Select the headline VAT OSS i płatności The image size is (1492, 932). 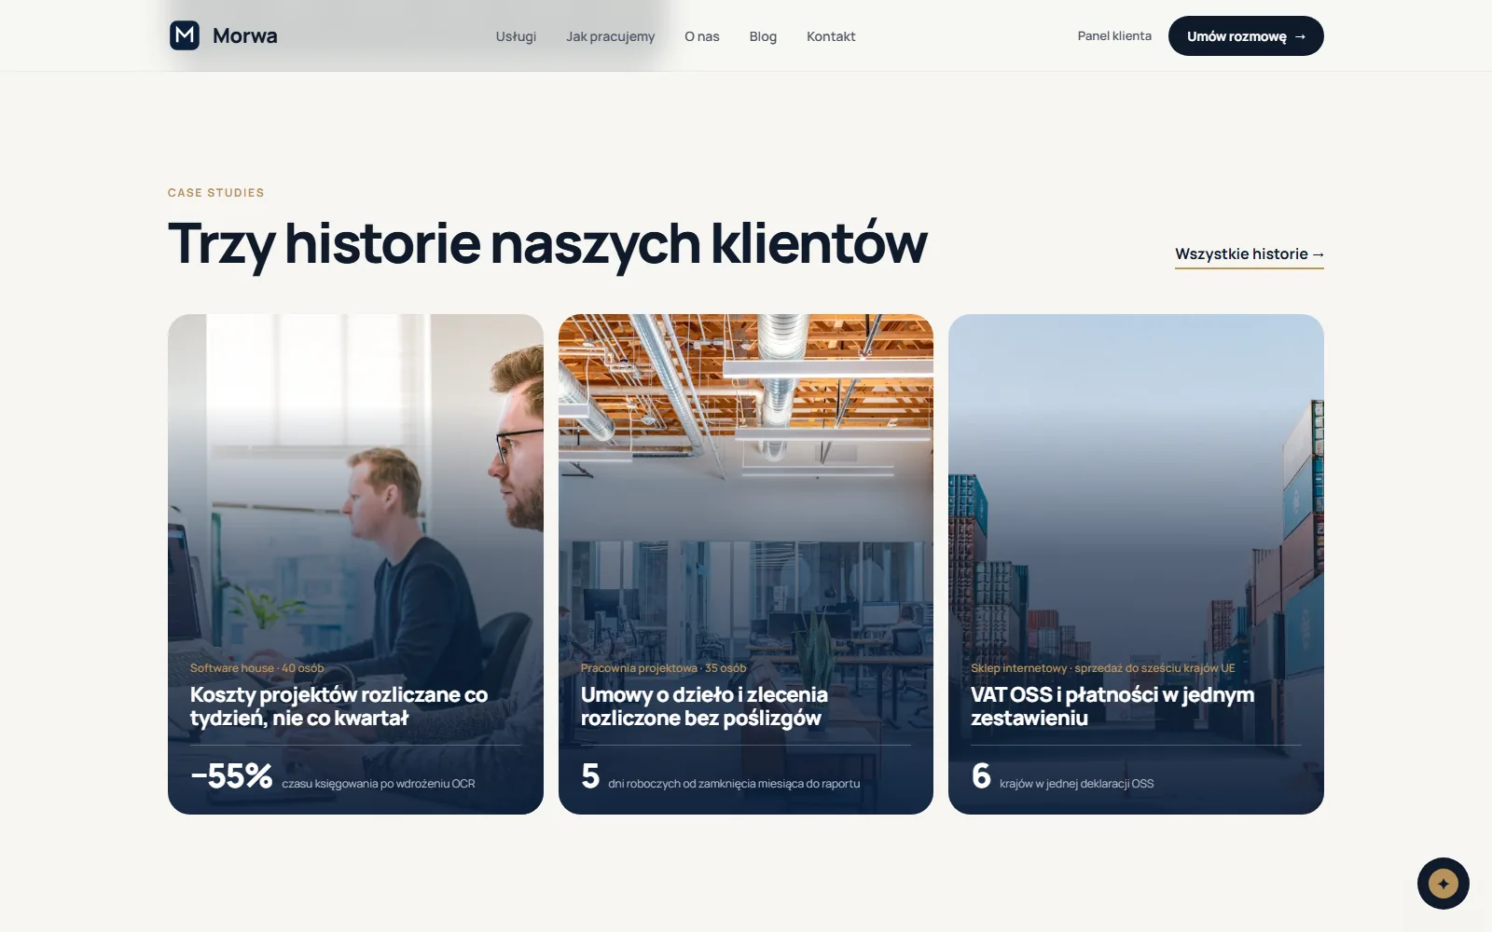point(1112,706)
